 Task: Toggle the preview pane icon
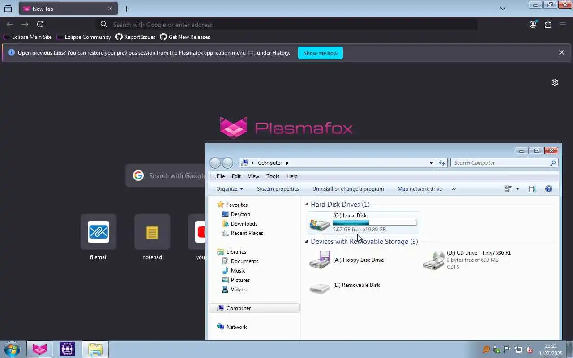click(x=533, y=189)
